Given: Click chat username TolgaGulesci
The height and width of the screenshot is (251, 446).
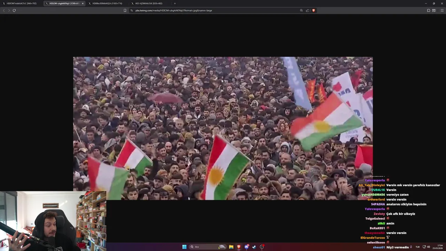Looking at the screenshot, I should click(x=375, y=219).
